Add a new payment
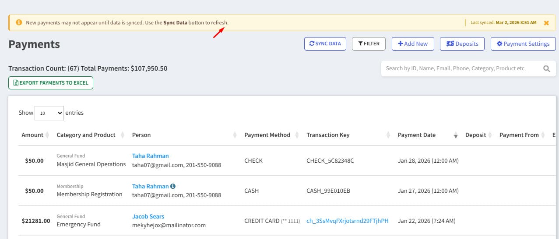 tap(413, 44)
